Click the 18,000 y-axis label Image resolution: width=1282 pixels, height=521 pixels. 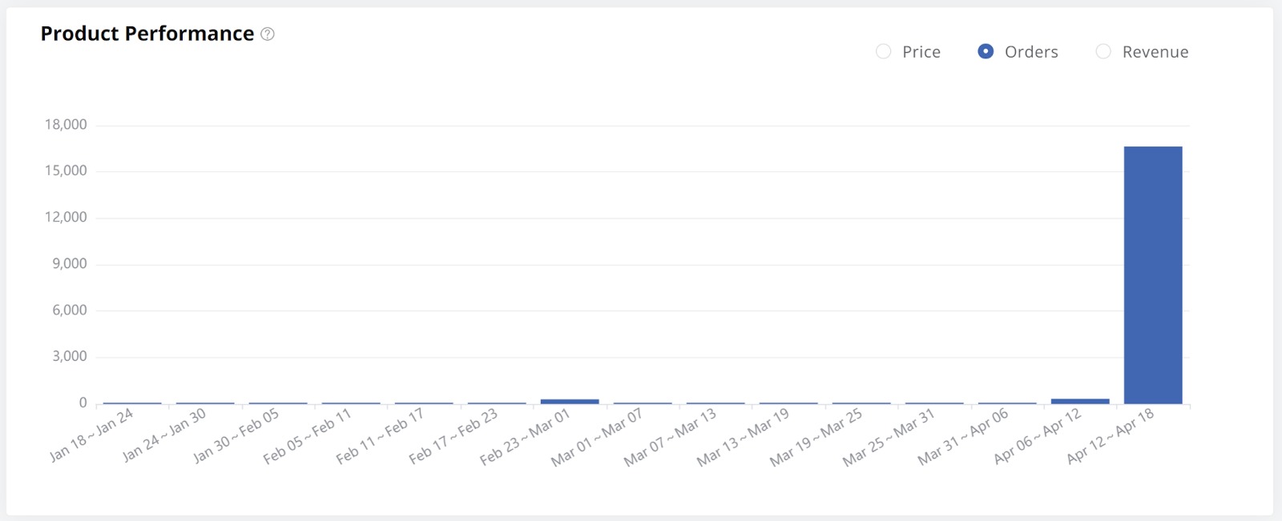66,125
